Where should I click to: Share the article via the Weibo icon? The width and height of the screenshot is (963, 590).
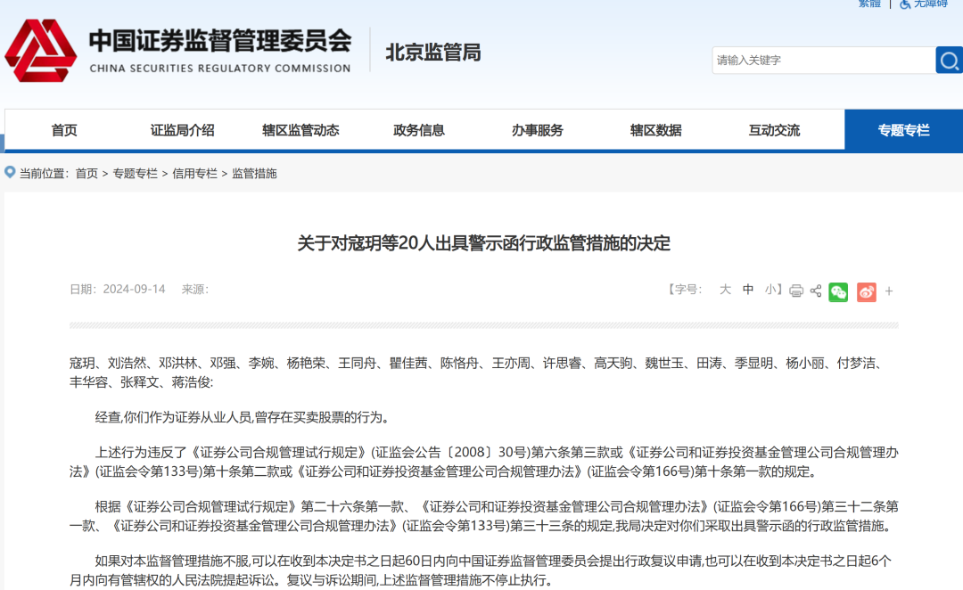(x=866, y=291)
